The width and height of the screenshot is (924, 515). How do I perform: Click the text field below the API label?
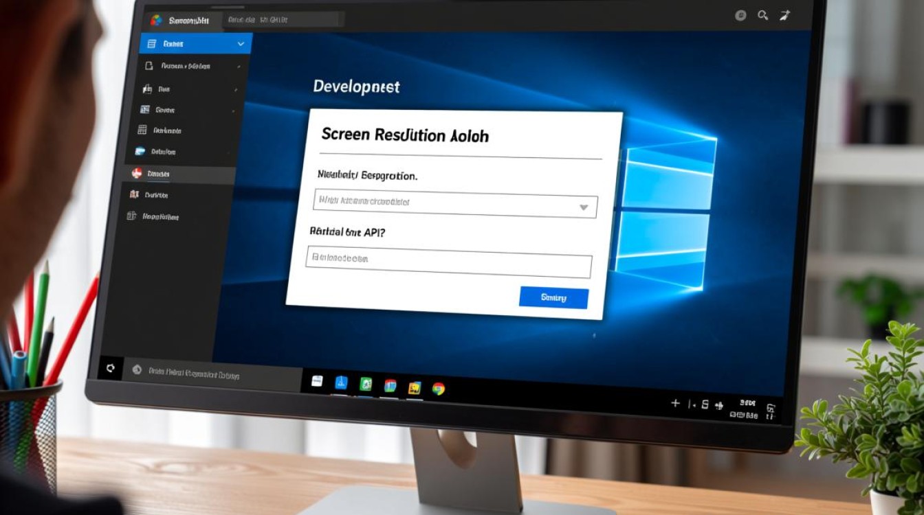[x=448, y=262]
